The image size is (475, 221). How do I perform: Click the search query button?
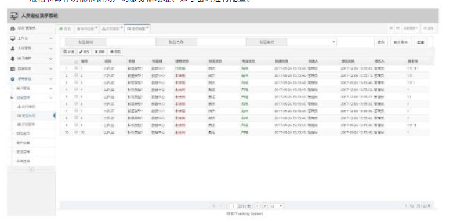point(381,42)
